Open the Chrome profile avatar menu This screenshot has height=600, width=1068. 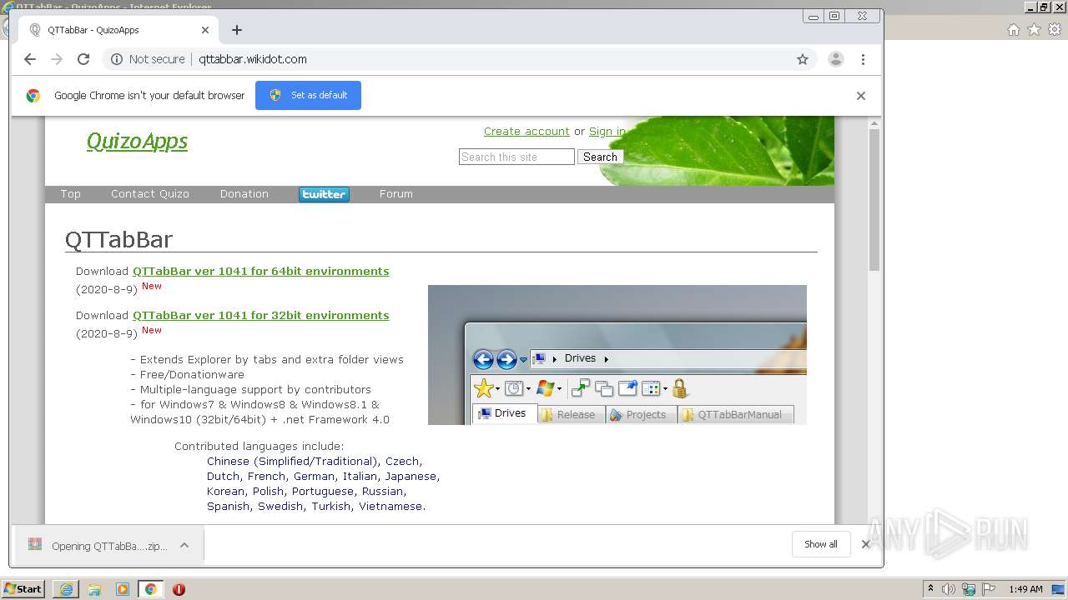click(835, 59)
